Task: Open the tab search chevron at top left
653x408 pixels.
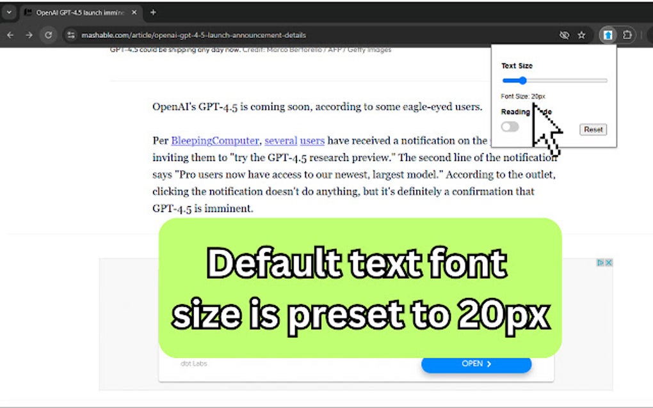Action: 9,12
